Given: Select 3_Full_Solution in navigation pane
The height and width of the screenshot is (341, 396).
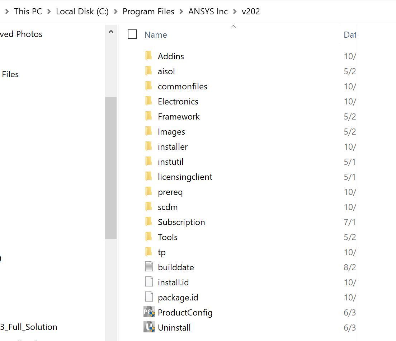Looking at the screenshot, I should [29, 327].
